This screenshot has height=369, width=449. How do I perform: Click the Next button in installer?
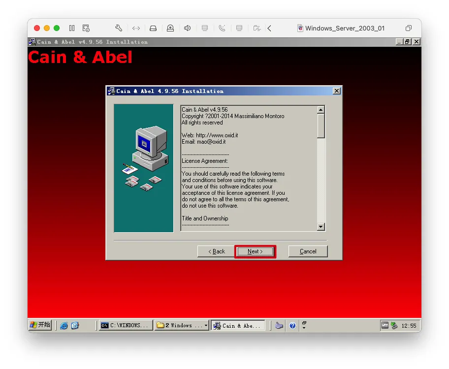(x=255, y=251)
